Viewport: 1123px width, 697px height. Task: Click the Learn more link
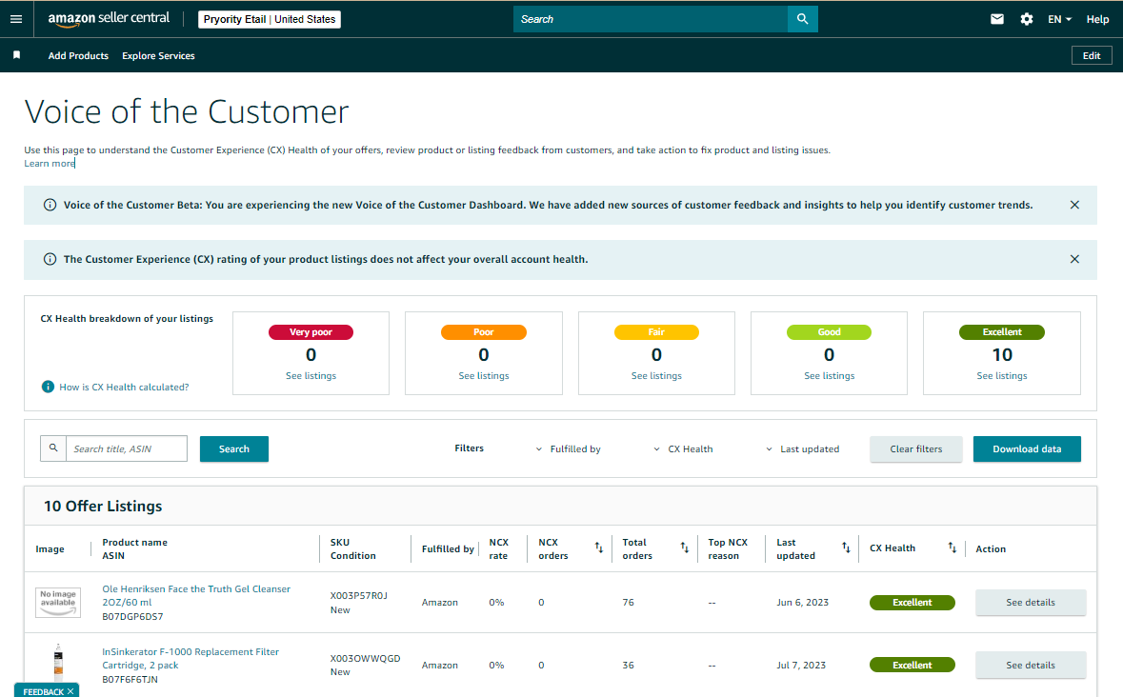(50, 163)
